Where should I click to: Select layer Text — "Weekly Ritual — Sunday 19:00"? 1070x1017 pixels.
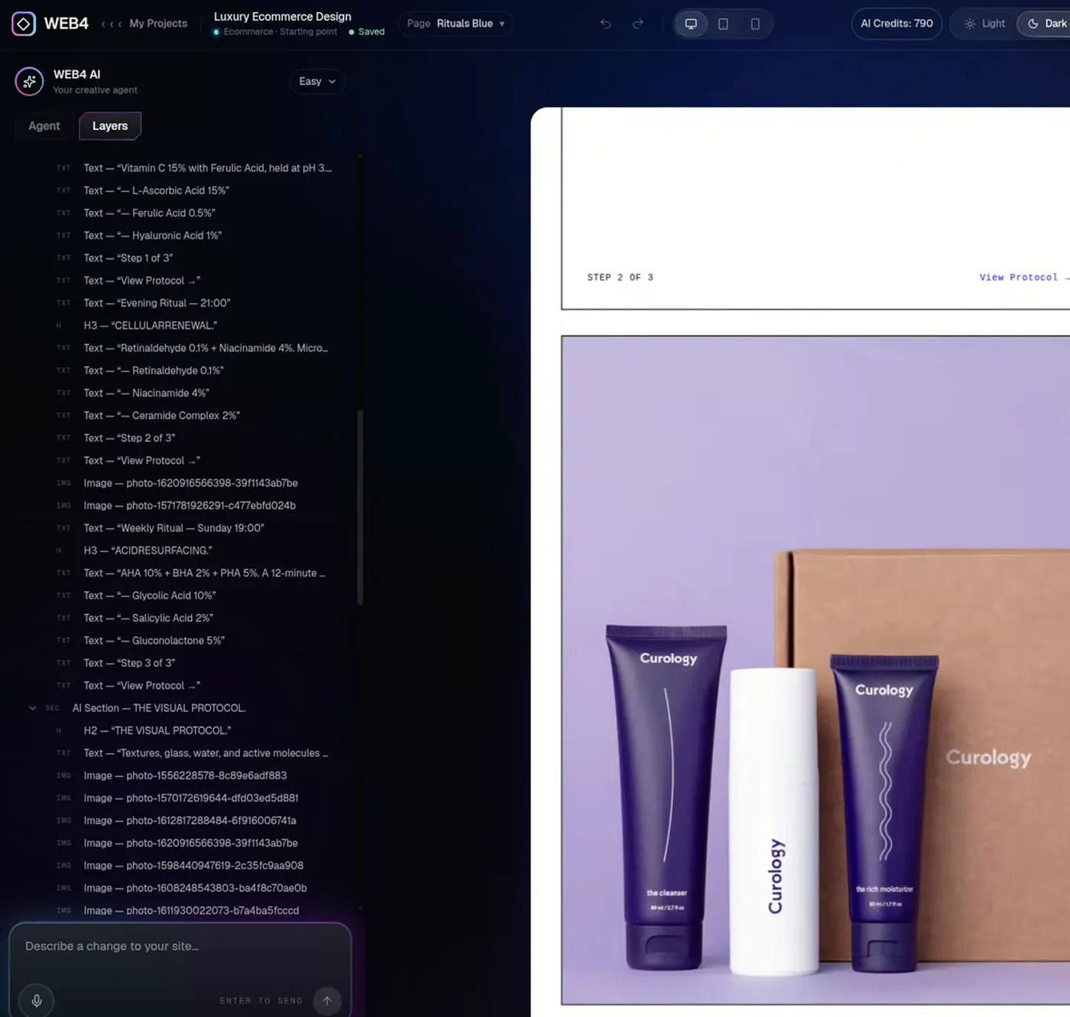coord(174,528)
